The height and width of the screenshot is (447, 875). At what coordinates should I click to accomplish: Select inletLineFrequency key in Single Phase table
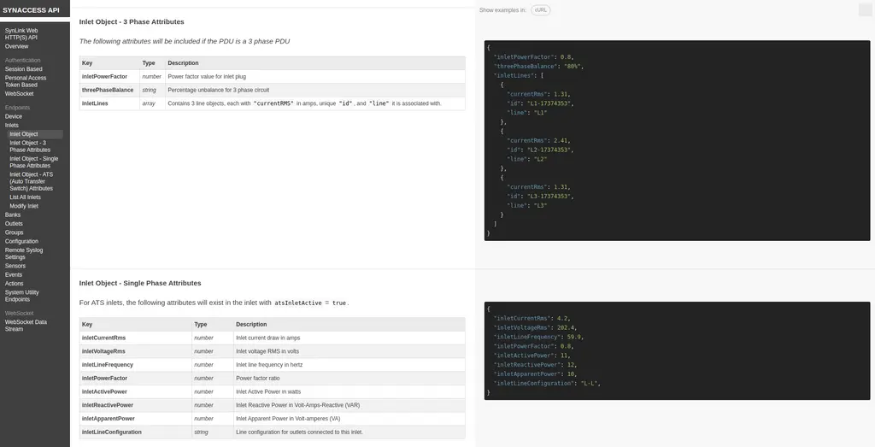click(108, 364)
